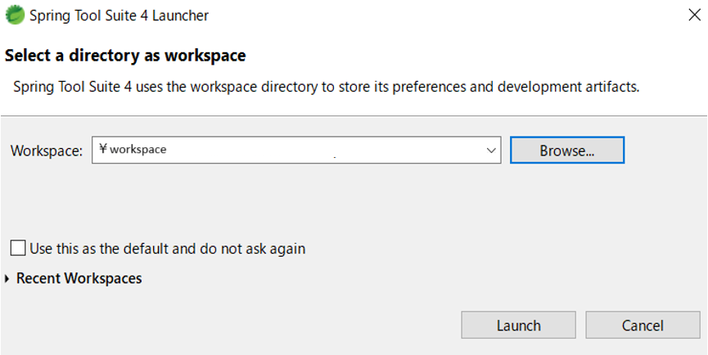This screenshot has height=355, width=708.
Task: Enable the default workspace checkbox
Action: [18, 248]
